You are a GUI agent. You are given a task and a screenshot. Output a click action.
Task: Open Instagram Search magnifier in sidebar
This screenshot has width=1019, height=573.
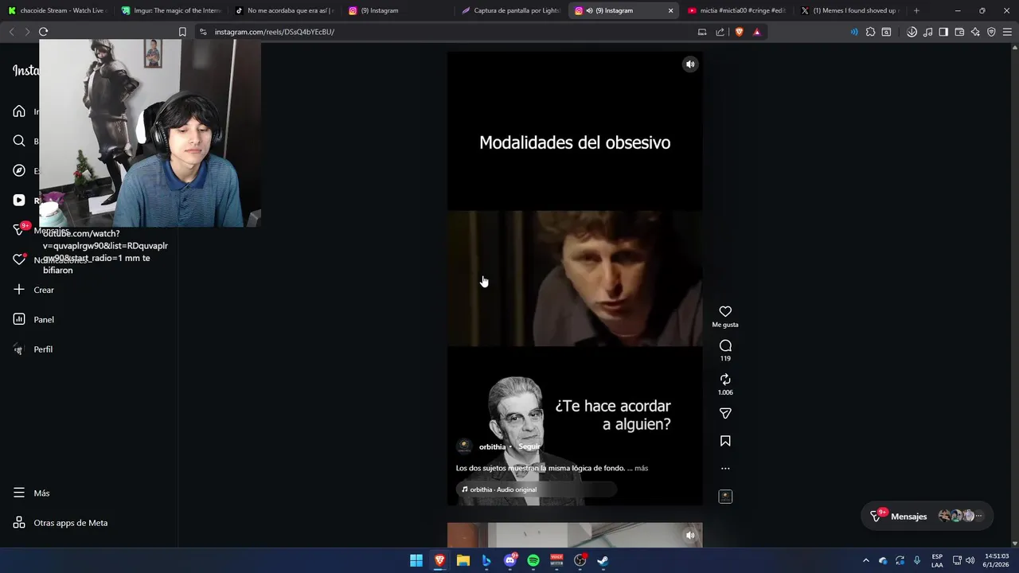(19, 141)
